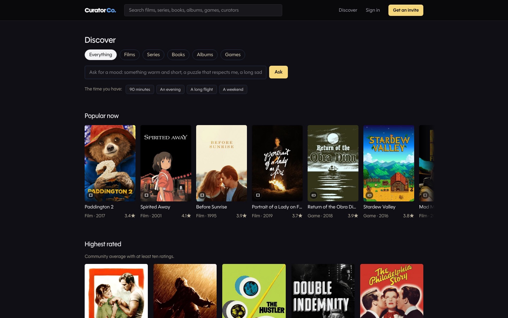Click the Paddington 2 title text
Image resolution: width=508 pixels, height=318 pixels.
coord(99,207)
